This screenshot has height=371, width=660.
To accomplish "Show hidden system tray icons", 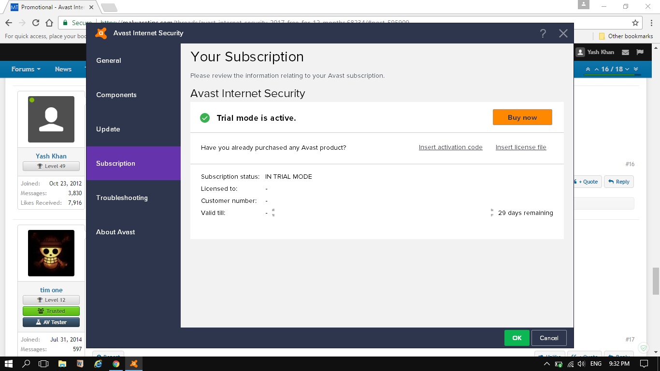I will tap(547, 364).
